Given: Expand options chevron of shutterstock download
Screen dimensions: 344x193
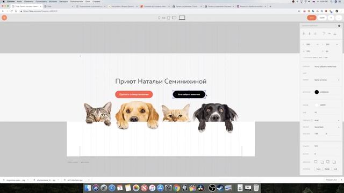Looking at the screenshot, I should coord(58,180).
